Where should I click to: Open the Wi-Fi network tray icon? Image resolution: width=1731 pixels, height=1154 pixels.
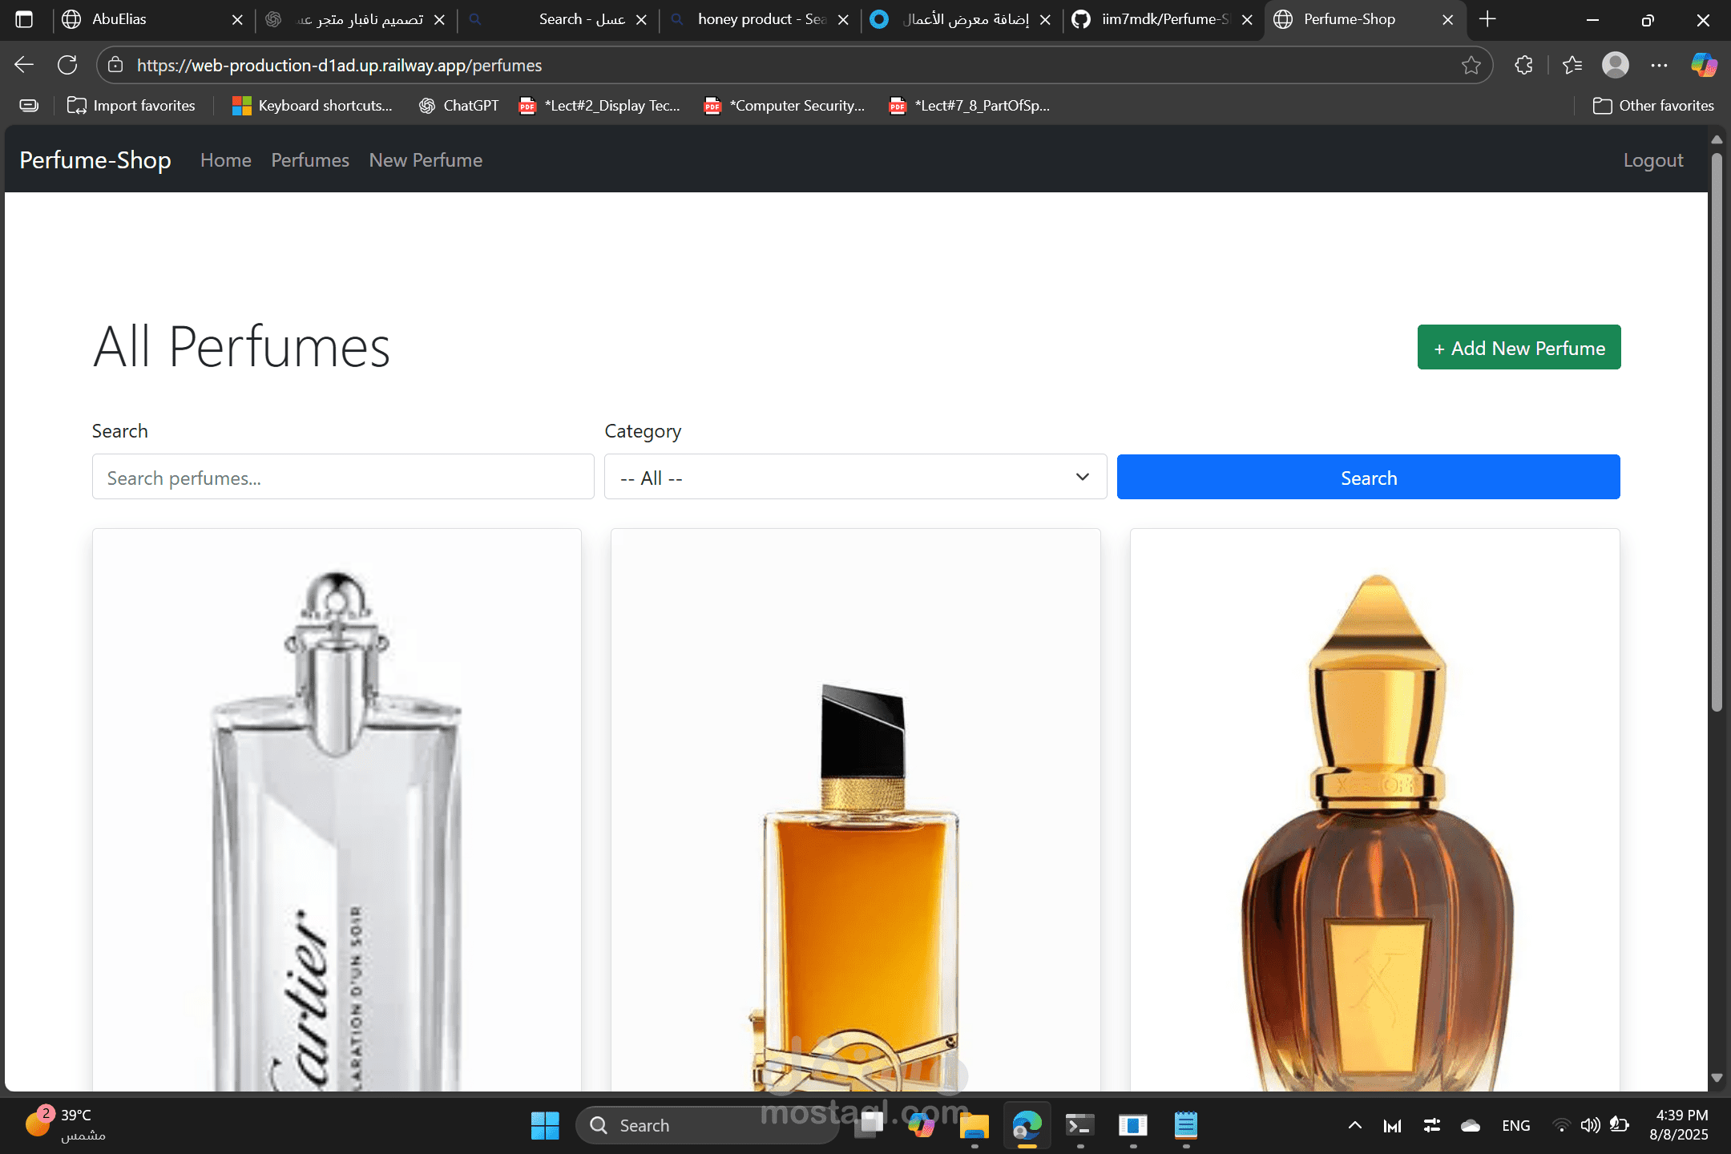tap(1561, 1125)
